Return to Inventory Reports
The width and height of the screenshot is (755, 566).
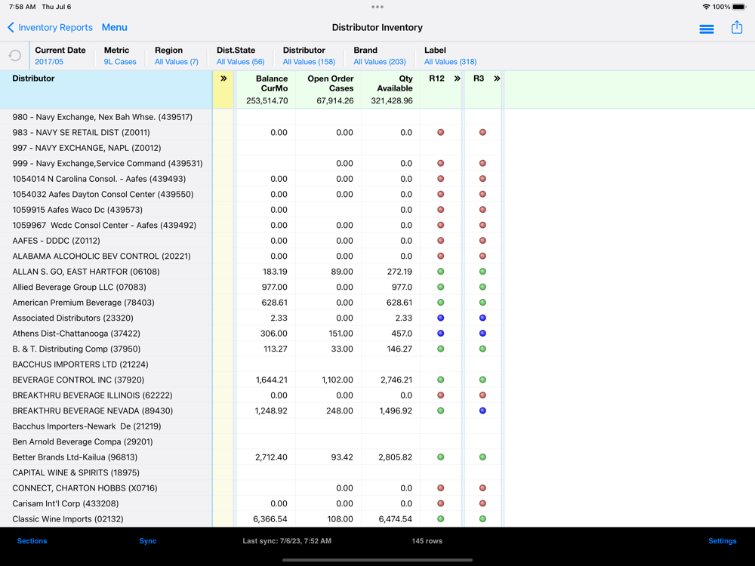(55, 27)
